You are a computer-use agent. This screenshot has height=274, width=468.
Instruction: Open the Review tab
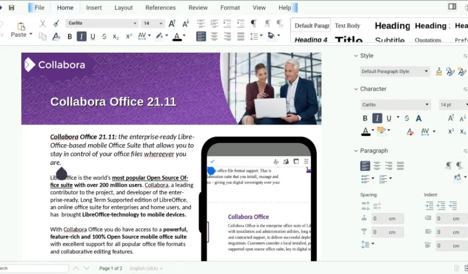198,8
